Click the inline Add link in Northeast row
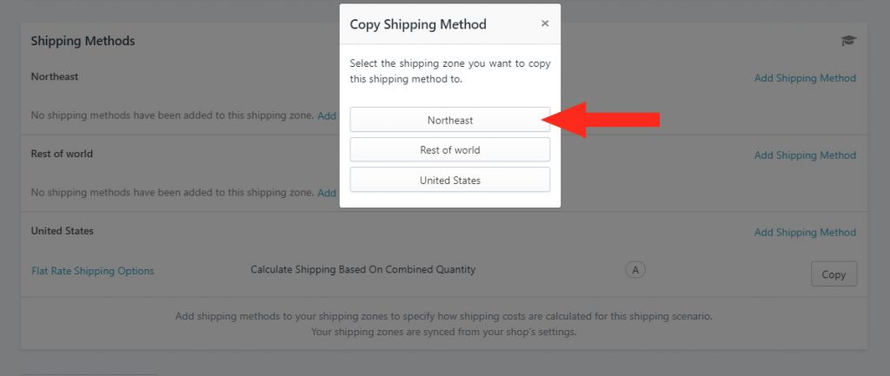 [x=327, y=115]
